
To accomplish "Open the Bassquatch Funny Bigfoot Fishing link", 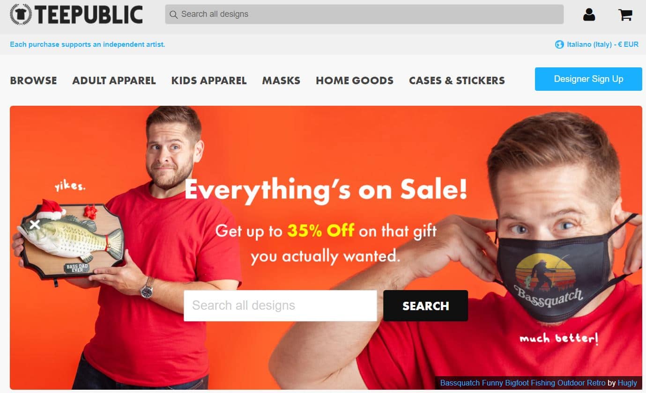I will pos(523,383).
